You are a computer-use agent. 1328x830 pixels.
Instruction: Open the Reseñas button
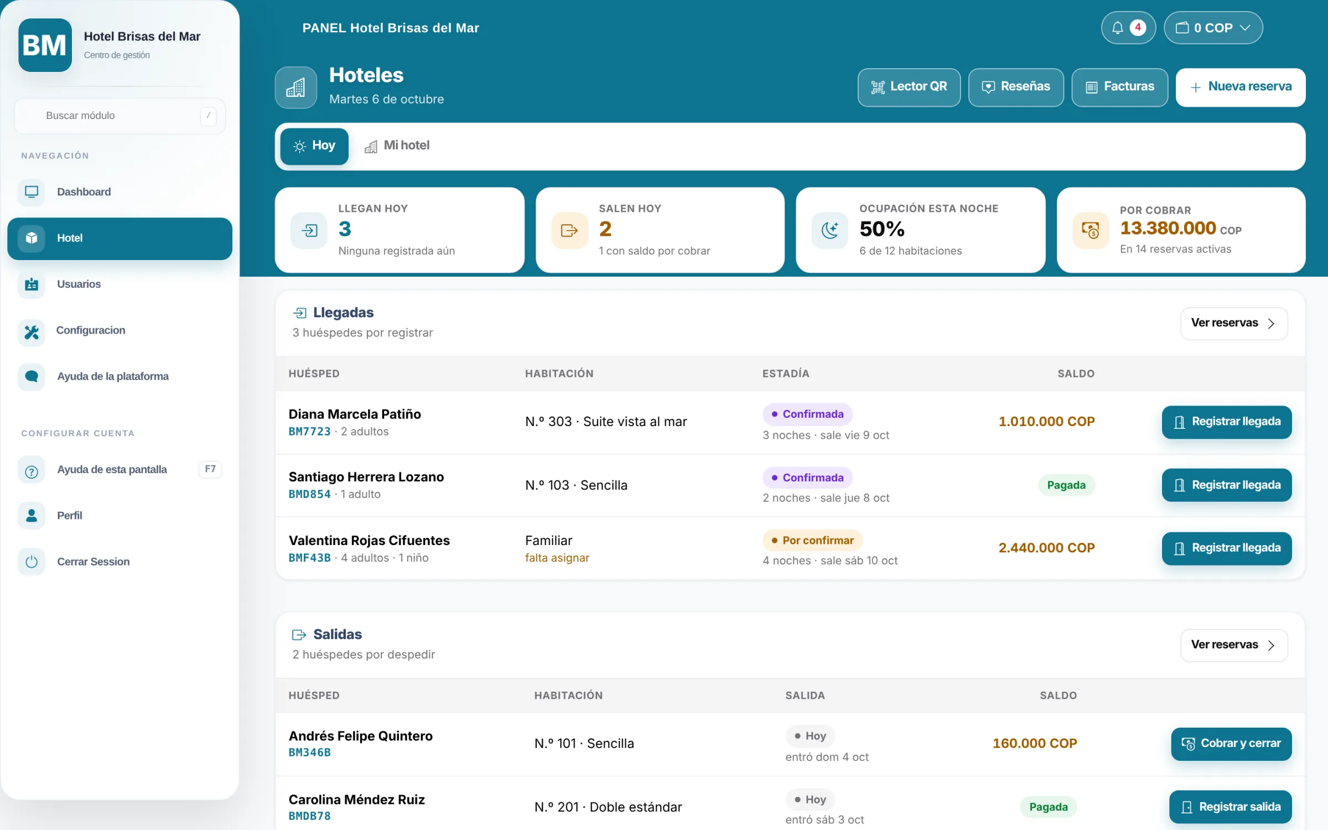coord(1016,87)
